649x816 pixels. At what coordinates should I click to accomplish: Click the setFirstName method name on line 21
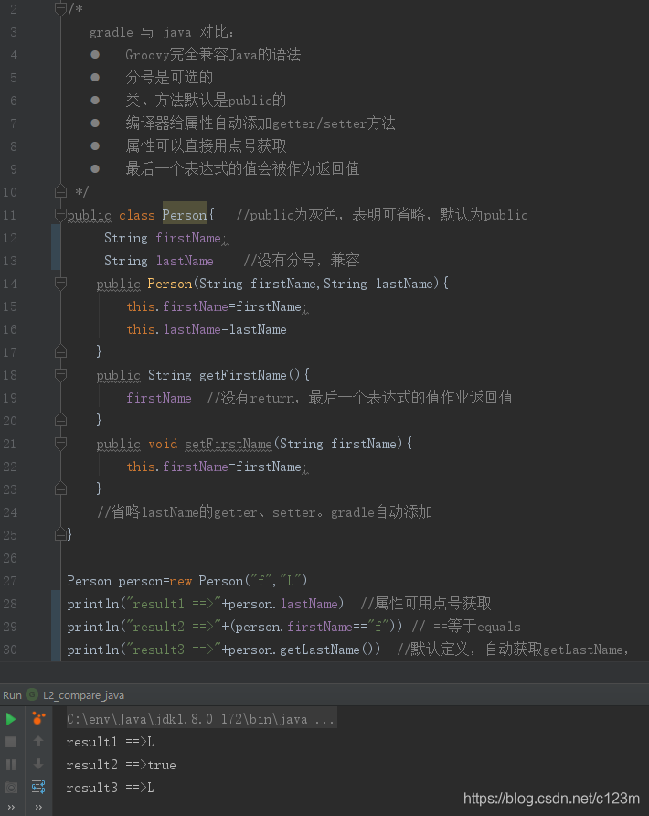tap(229, 444)
